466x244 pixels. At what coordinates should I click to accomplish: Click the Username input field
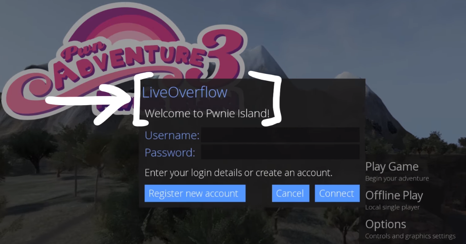click(x=280, y=135)
